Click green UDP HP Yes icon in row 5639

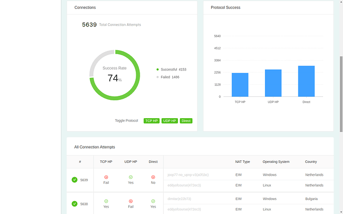point(131,177)
